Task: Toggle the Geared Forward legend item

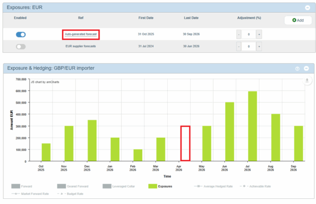Action: pos(62,186)
